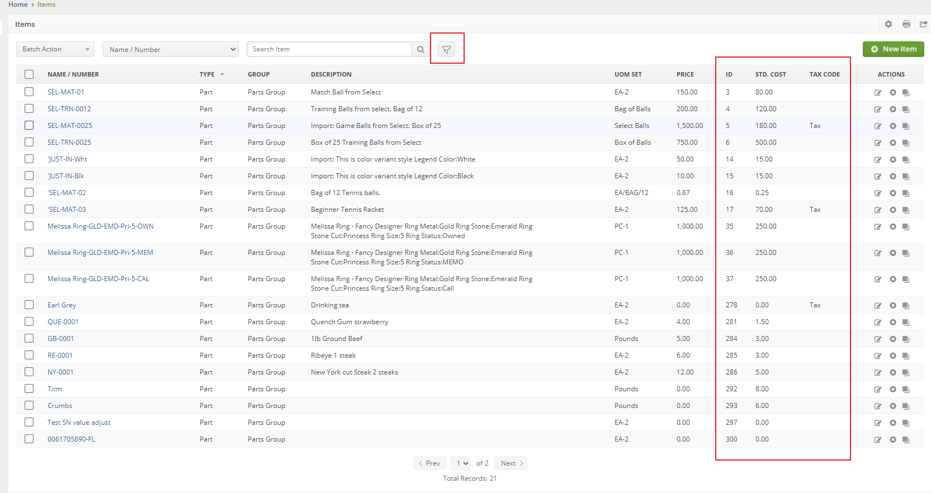Sort by the GROUP column header

coord(259,74)
